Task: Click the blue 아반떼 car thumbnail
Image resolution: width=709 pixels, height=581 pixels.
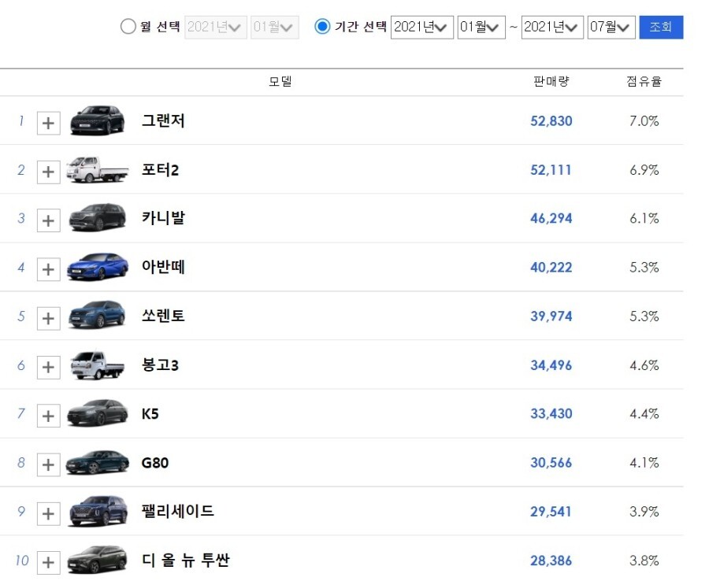Action: point(97,267)
